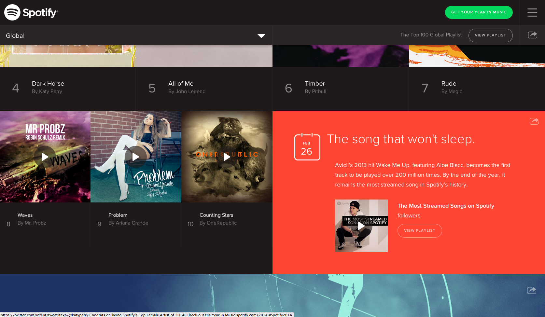545x317 pixels.
Task: Open the hamburger menu icon
Action: pos(532,12)
